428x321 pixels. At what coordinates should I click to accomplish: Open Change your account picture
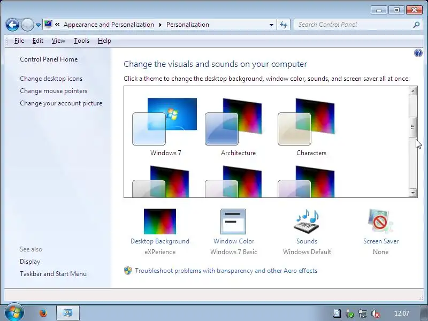click(x=61, y=103)
